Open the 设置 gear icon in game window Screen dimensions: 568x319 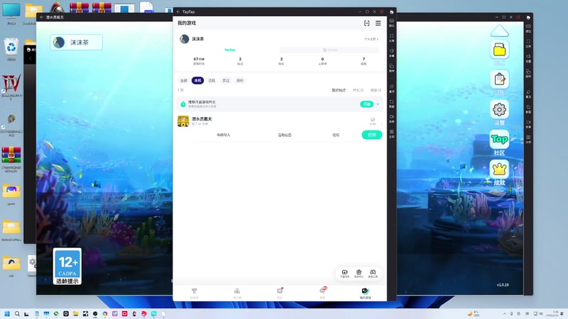coord(500,109)
